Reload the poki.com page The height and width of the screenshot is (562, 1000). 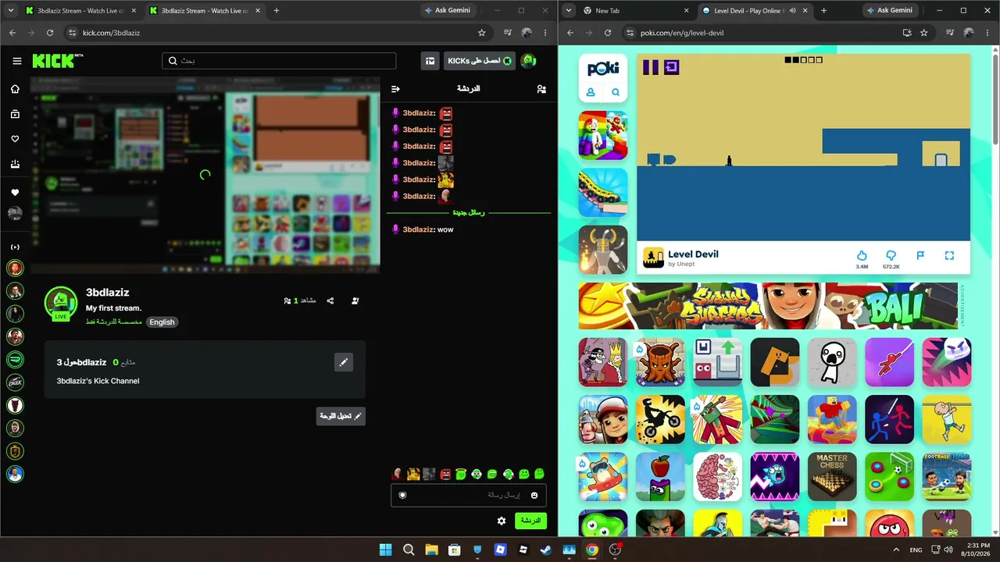tap(608, 33)
